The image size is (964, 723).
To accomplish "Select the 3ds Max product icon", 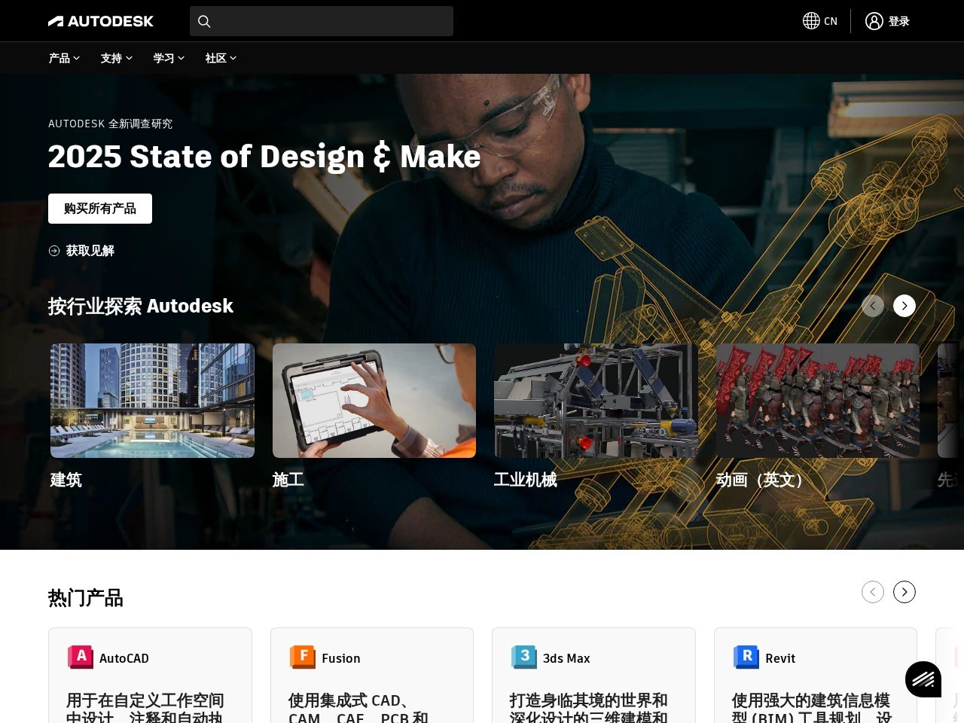I will [x=524, y=657].
